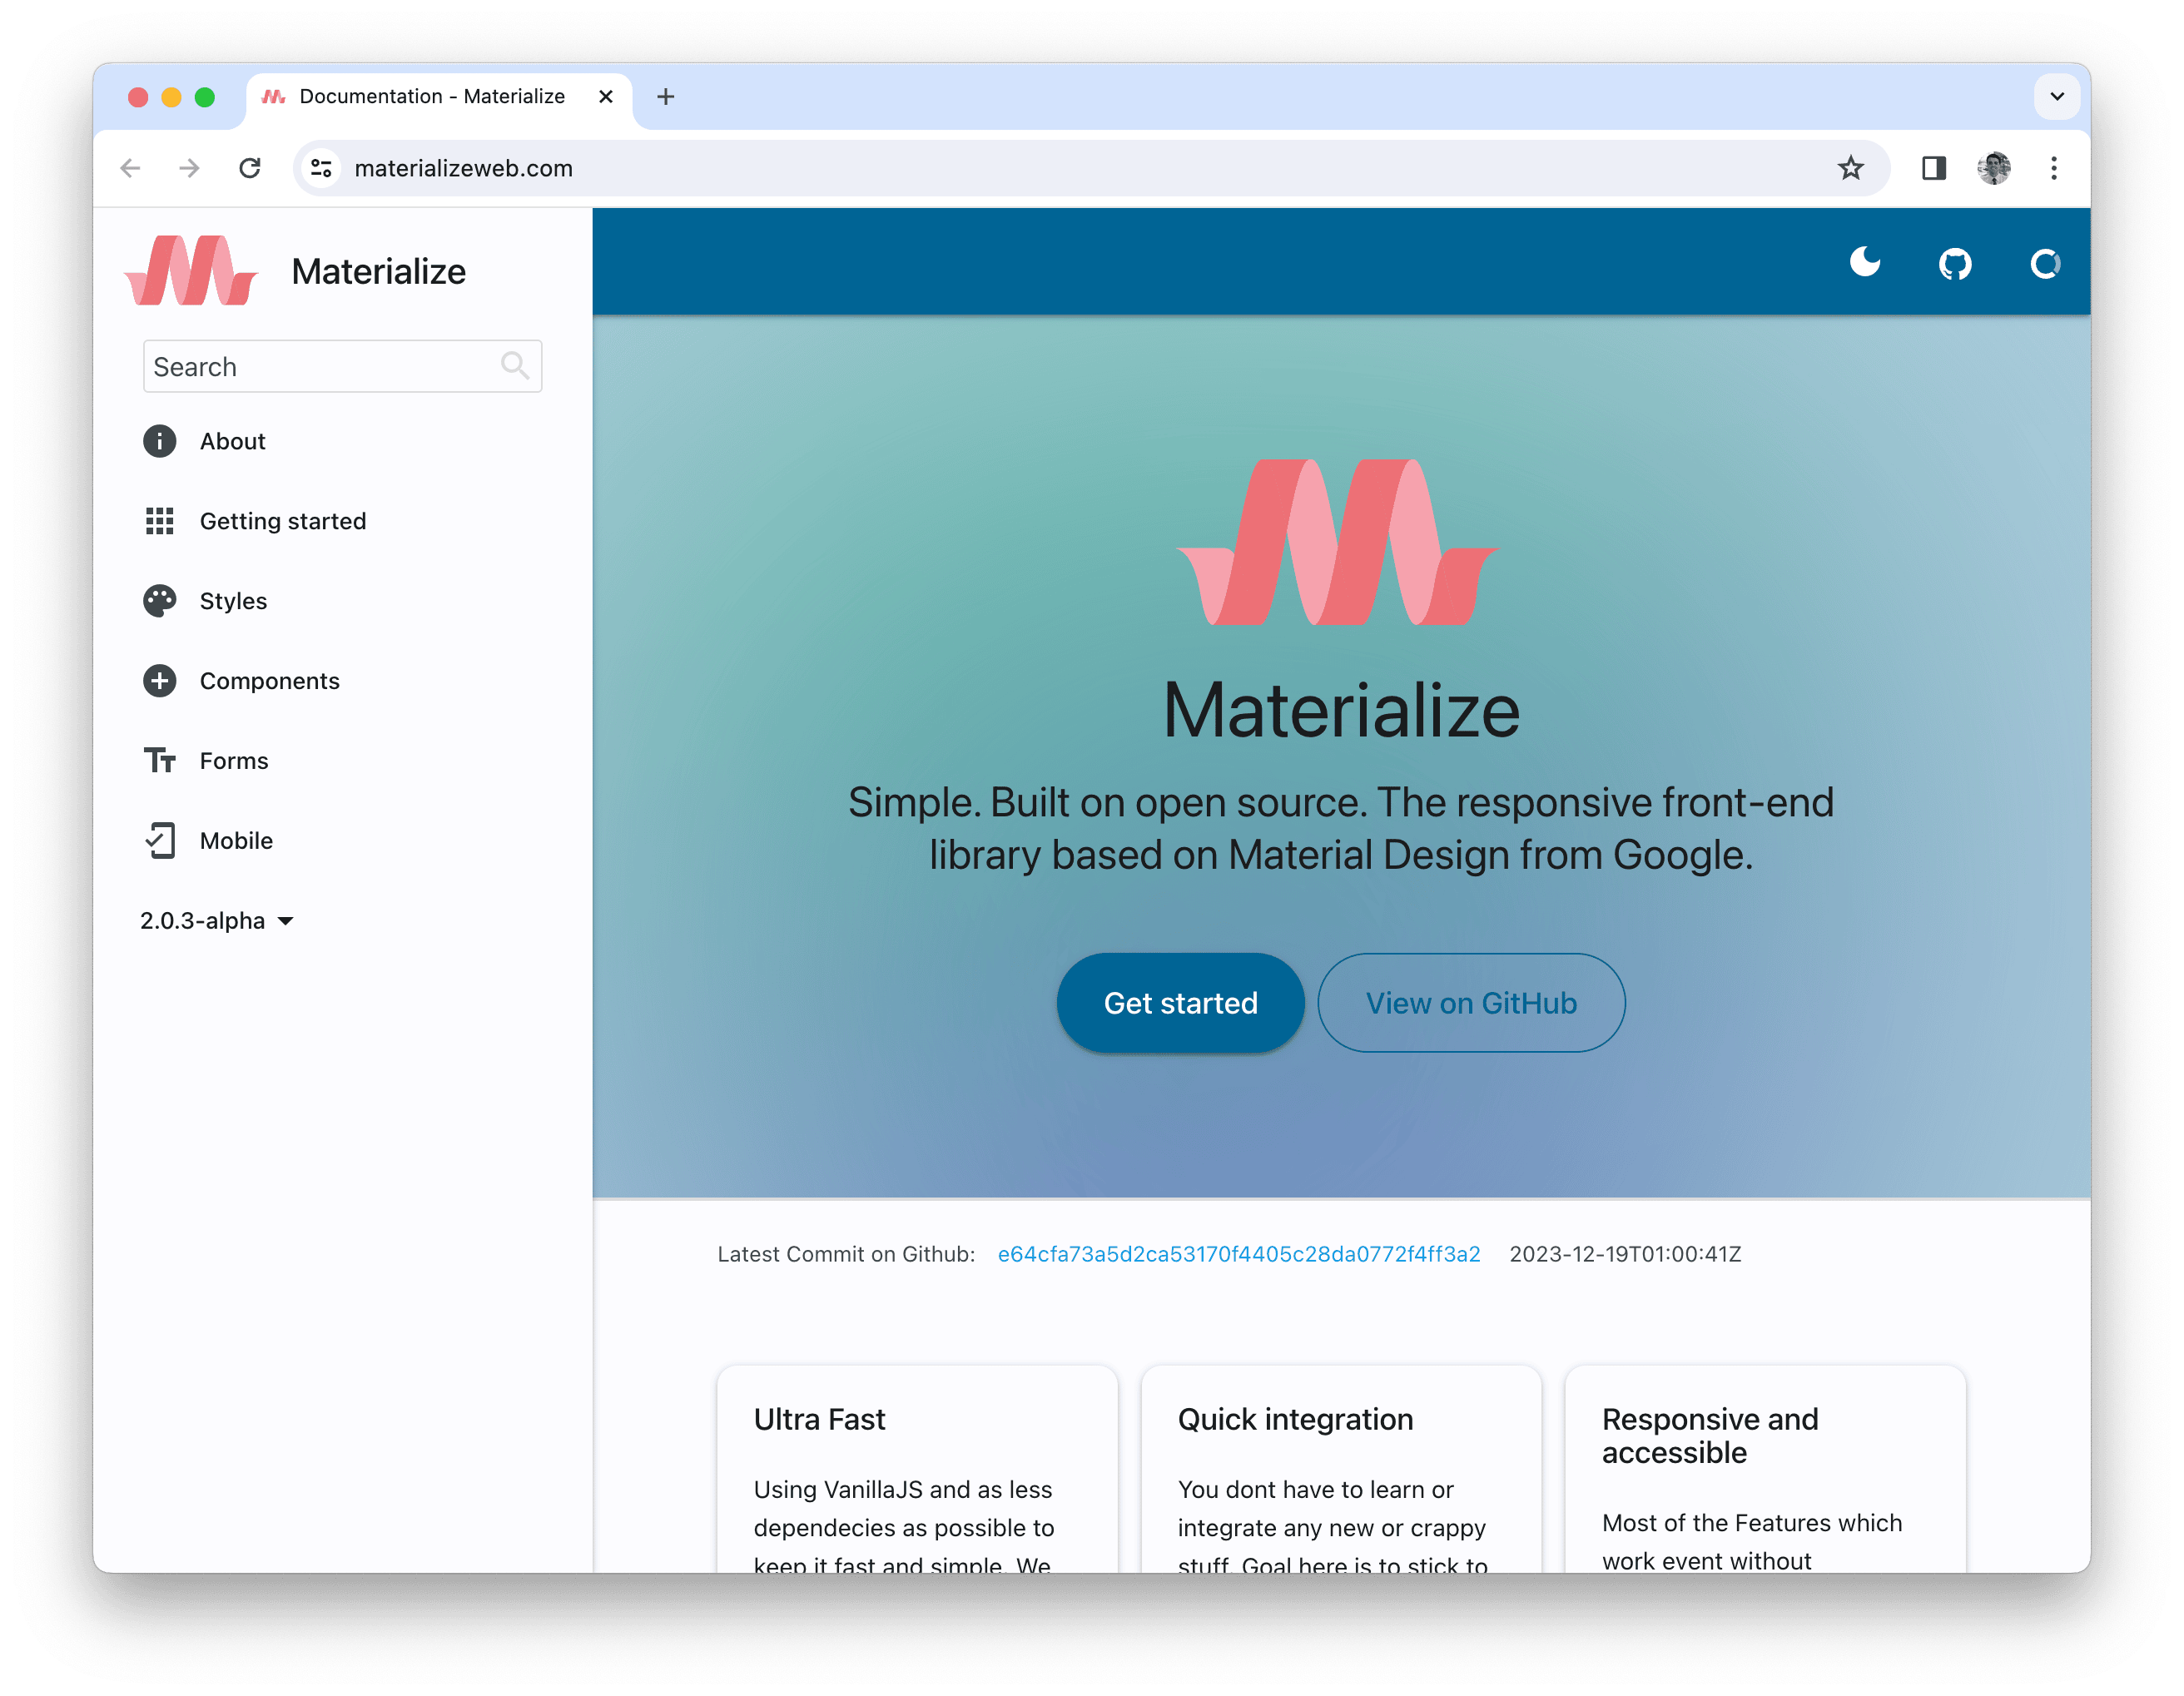Open GitHub via the octocat header icon

[x=1954, y=264]
